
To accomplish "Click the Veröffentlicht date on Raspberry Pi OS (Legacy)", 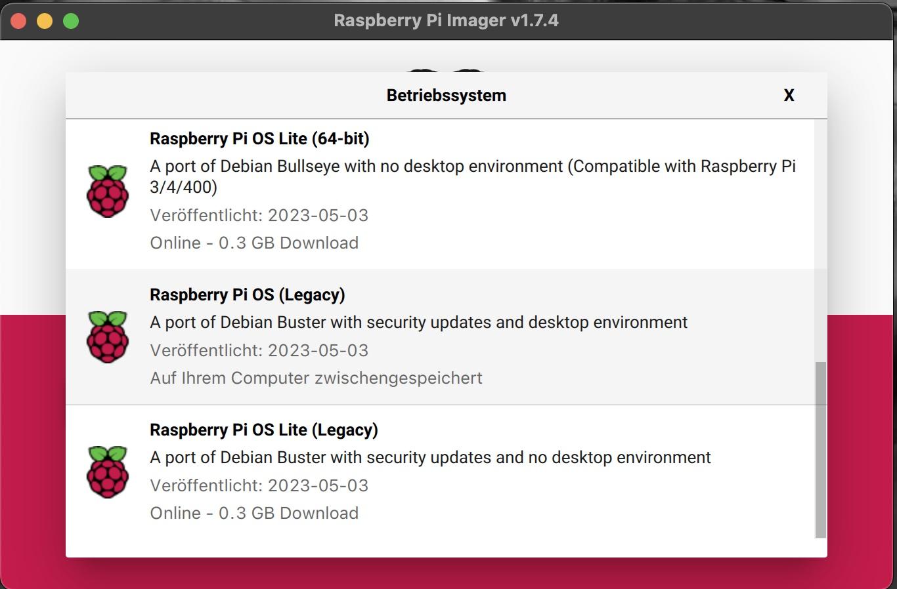I will coord(259,350).
